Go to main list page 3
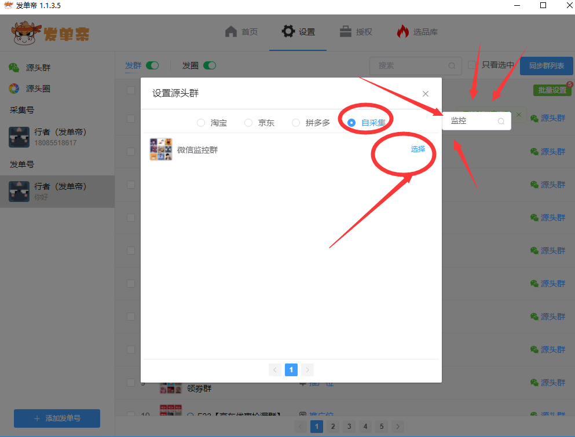This screenshot has height=437, width=575. tap(349, 427)
